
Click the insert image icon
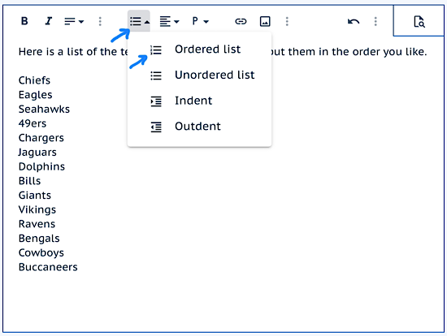coord(265,21)
